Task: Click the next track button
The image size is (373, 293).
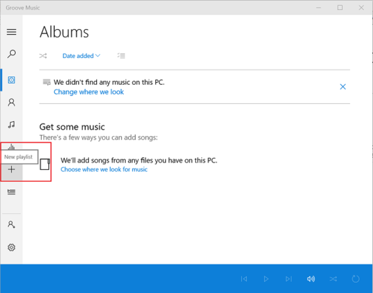Action: pyautogui.click(x=289, y=279)
